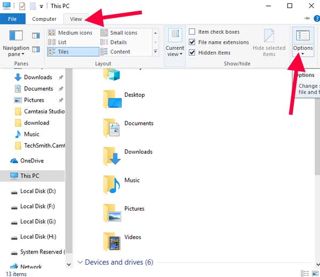Open the File menu tab
The image size is (320, 277).
(x=12, y=19)
